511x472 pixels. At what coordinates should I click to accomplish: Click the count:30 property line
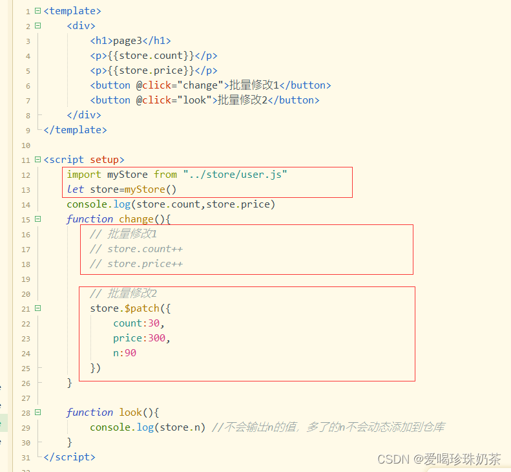(x=139, y=323)
